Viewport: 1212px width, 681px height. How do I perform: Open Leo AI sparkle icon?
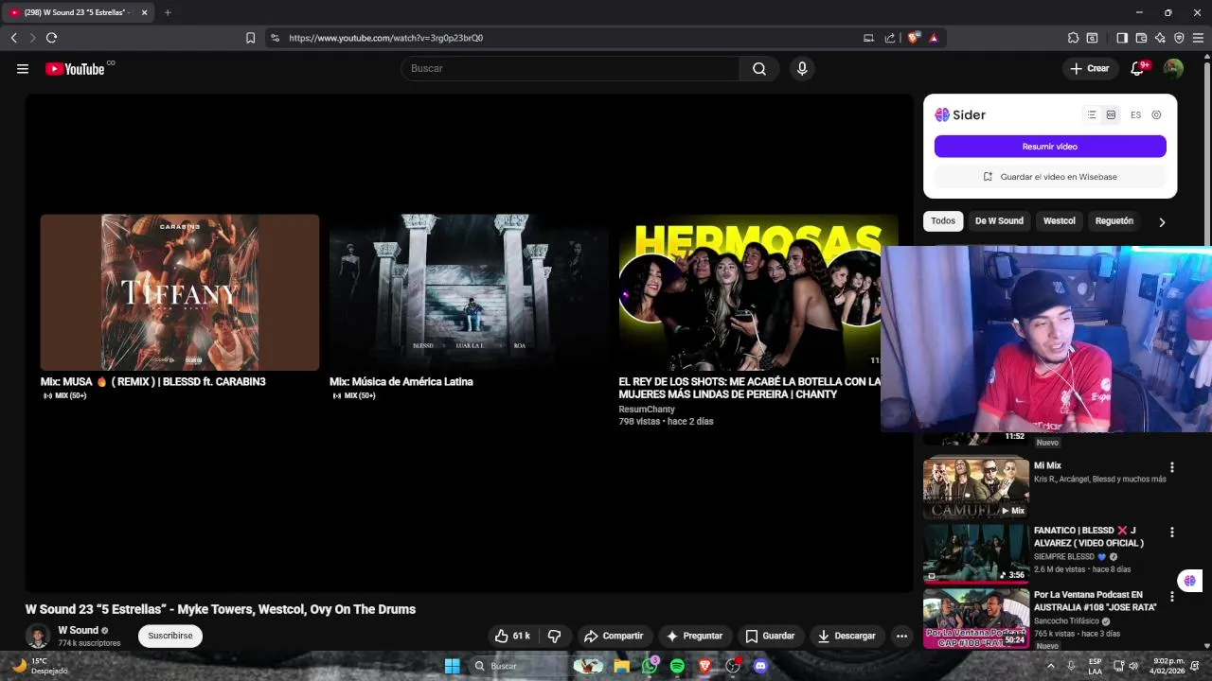tap(1160, 38)
